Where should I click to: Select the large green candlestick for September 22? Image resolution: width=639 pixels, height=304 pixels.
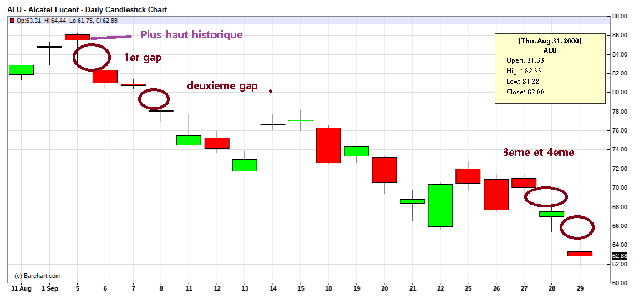(x=440, y=205)
